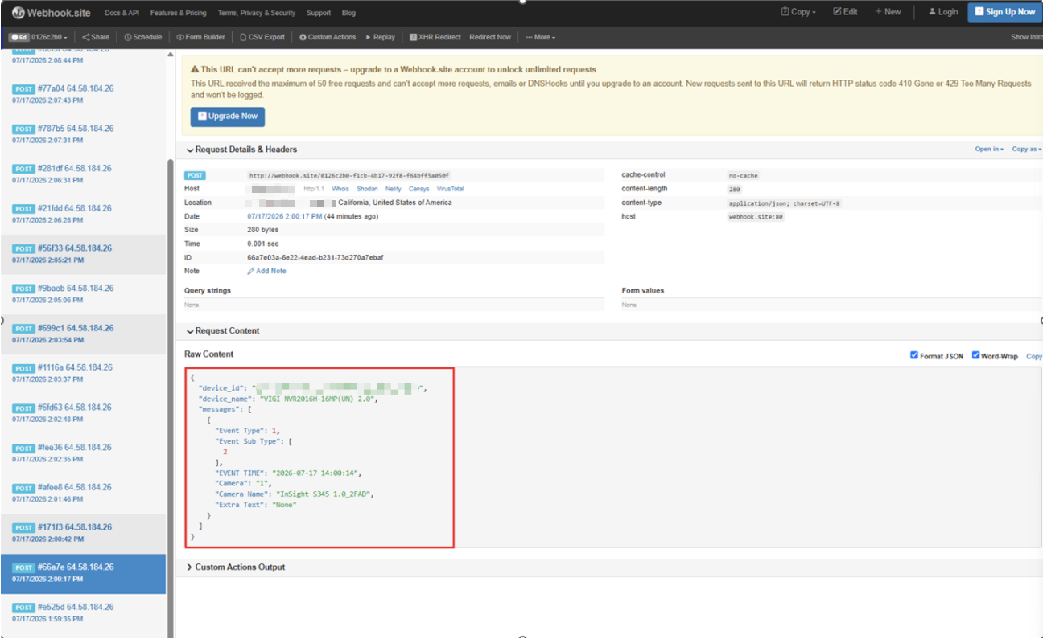This screenshot has width=1043, height=639.
Task: Open the More dropdown menu
Action: [541, 37]
